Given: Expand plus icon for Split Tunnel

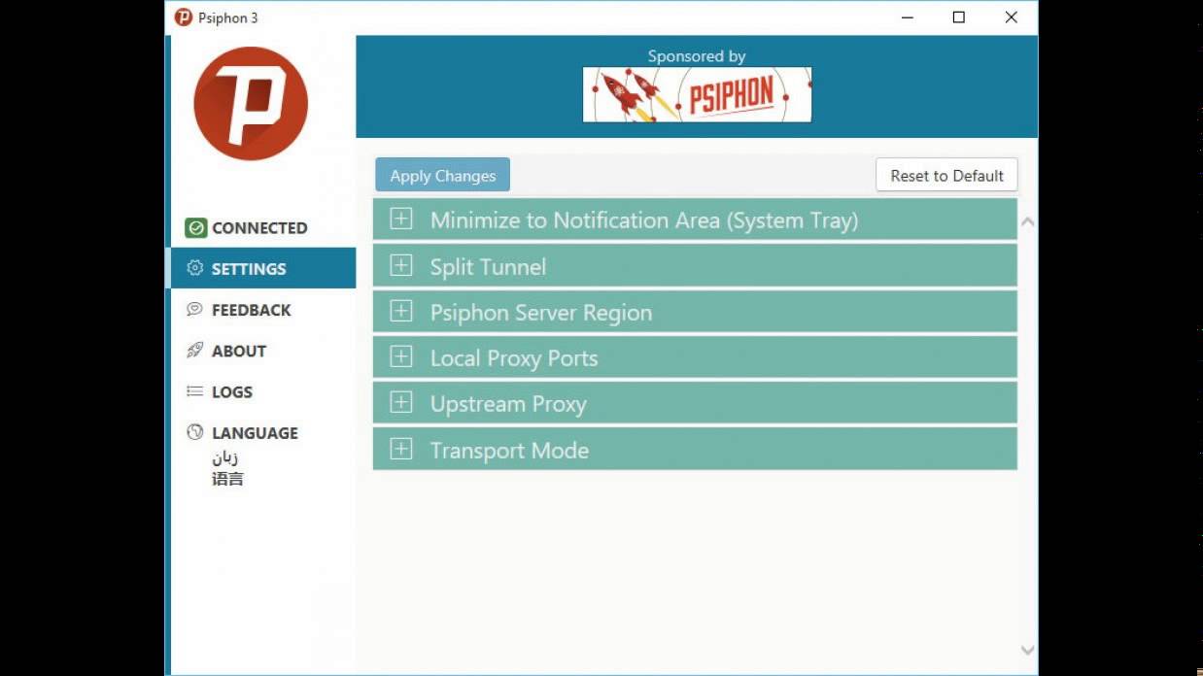Looking at the screenshot, I should [x=401, y=265].
